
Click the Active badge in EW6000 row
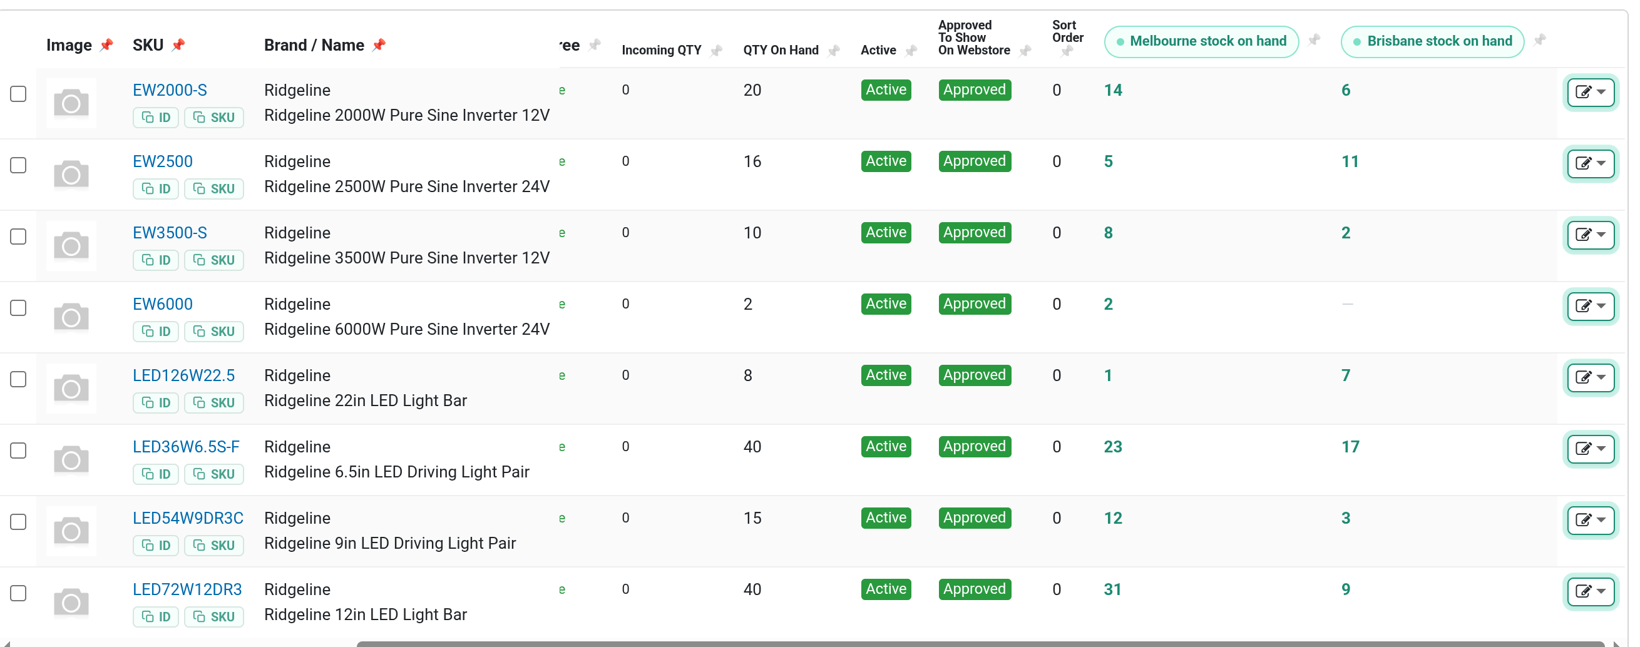tap(886, 303)
